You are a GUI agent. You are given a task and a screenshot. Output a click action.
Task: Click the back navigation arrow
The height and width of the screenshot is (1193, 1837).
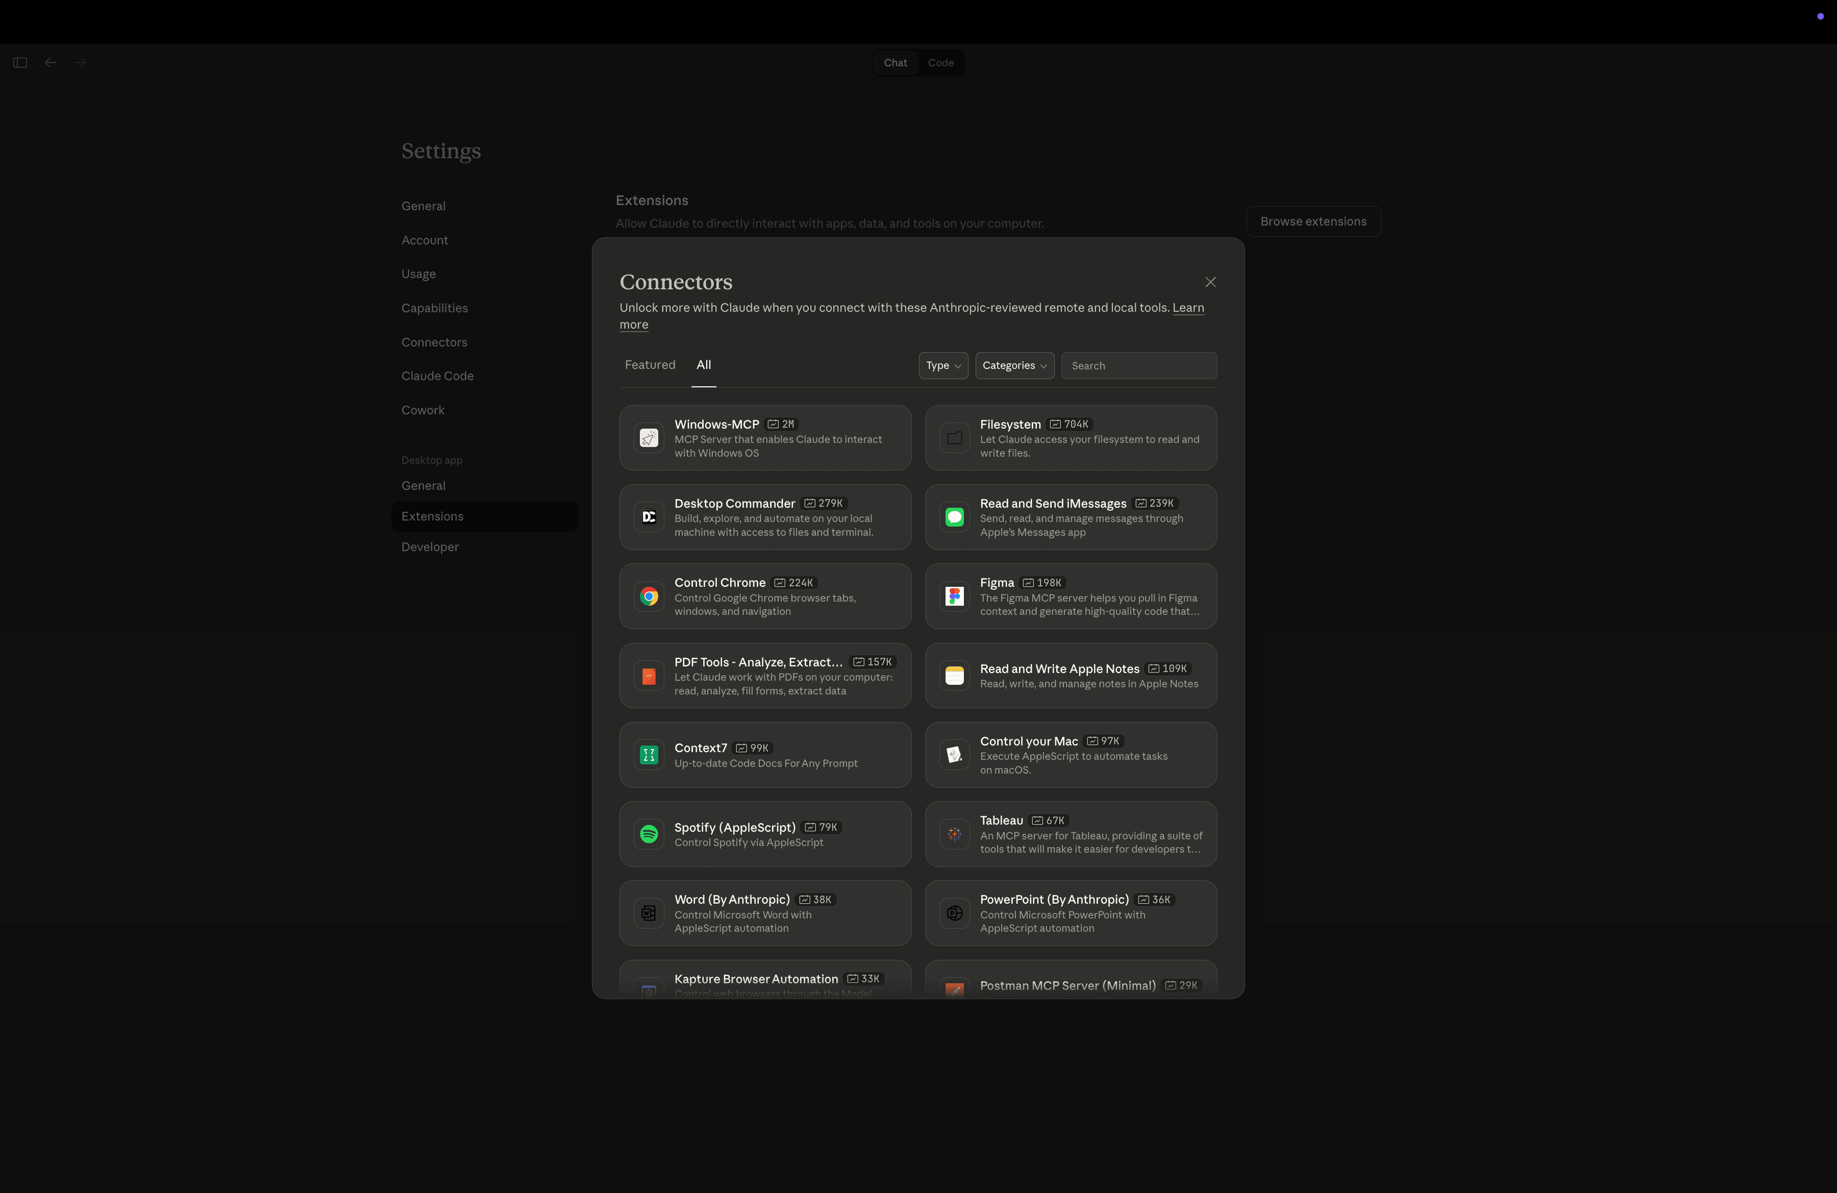pos(50,62)
